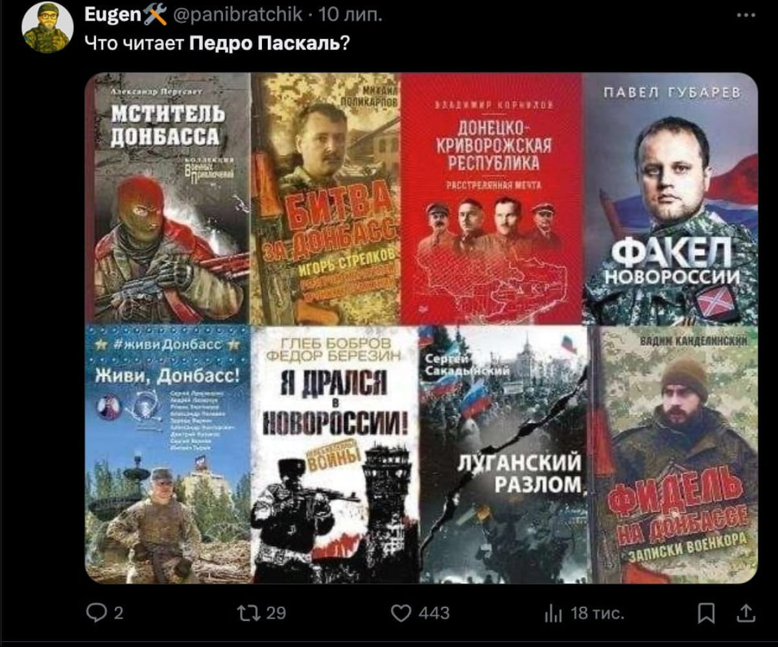
Task: Click the 29 reposts count
Action: [x=276, y=613]
